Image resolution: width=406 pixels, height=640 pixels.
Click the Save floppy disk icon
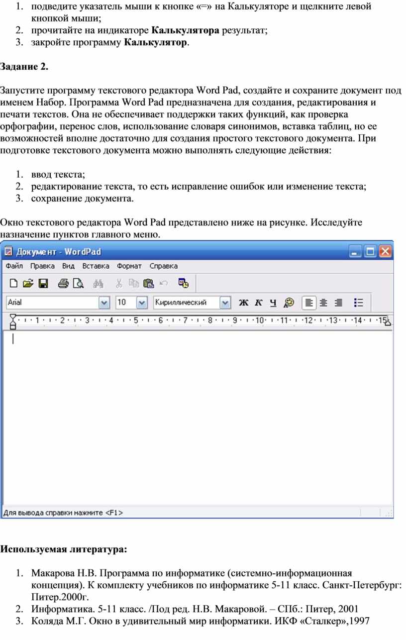[43, 283]
